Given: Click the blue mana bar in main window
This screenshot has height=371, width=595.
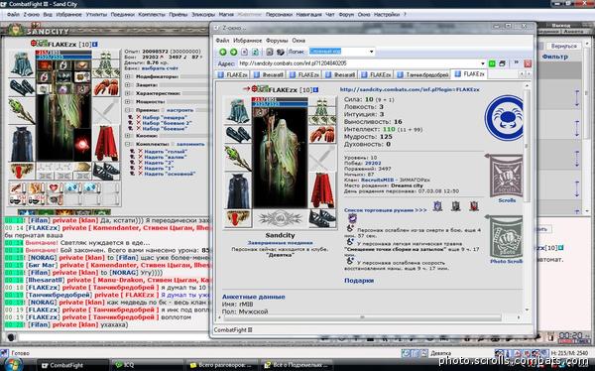Looking at the screenshot, I should click(x=63, y=58).
